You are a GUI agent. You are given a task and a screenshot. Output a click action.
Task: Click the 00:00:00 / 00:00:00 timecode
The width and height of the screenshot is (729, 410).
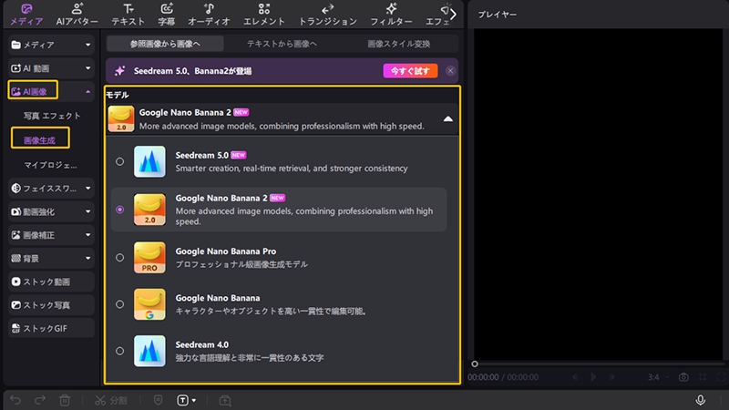503,377
